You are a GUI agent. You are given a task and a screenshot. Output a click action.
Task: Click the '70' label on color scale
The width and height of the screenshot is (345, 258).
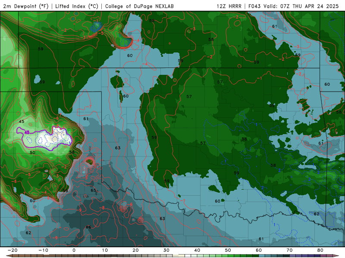coord(289,250)
